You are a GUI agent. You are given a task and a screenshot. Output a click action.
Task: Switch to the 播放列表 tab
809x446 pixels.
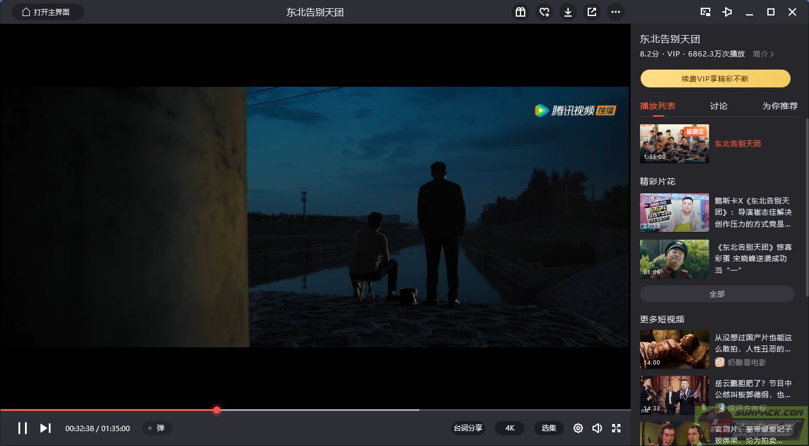click(x=657, y=106)
